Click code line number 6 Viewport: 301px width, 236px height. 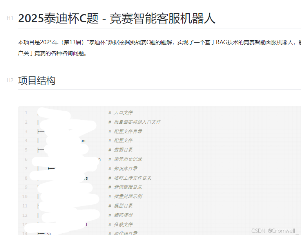26,159
